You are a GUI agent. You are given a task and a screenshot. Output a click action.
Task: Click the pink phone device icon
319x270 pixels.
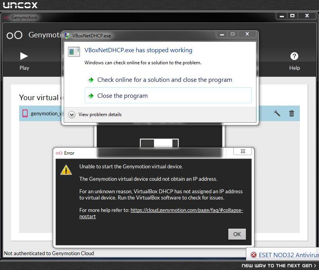(x=25, y=113)
